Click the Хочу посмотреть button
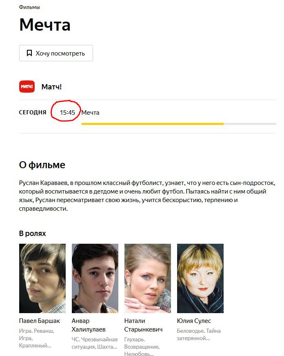This screenshot has height=356, width=284. coord(56,53)
